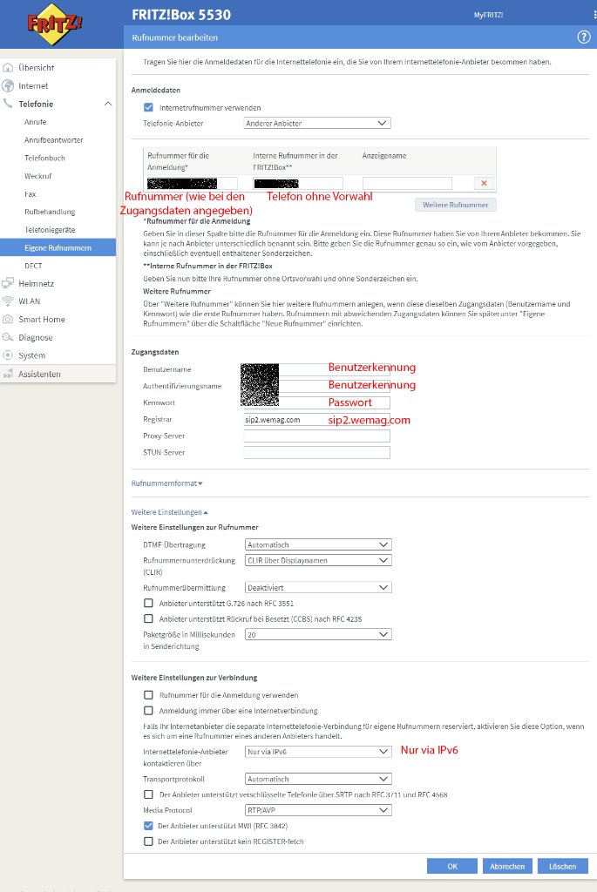The height and width of the screenshot is (892, 597).
Task: Collapse the Telefonie menu chevron
Action: point(107,104)
